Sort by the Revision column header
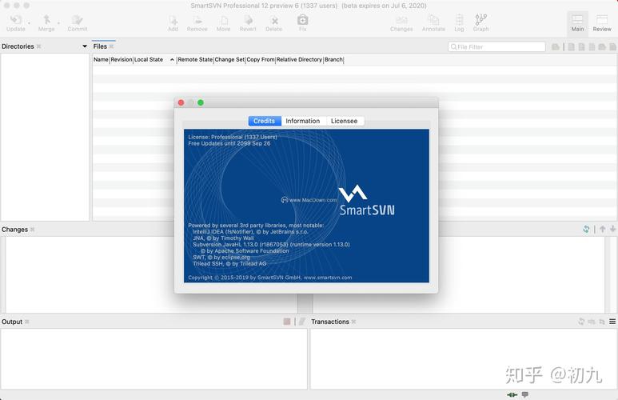618x400 pixels. coord(122,59)
